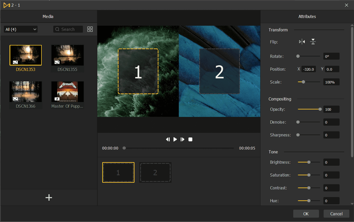The height and width of the screenshot is (222, 354).
Task: Select the DSCN1355 thumbnail
Action: point(67,55)
